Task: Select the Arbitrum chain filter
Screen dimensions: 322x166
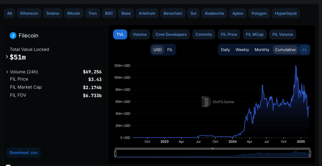Action: point(147,13)
